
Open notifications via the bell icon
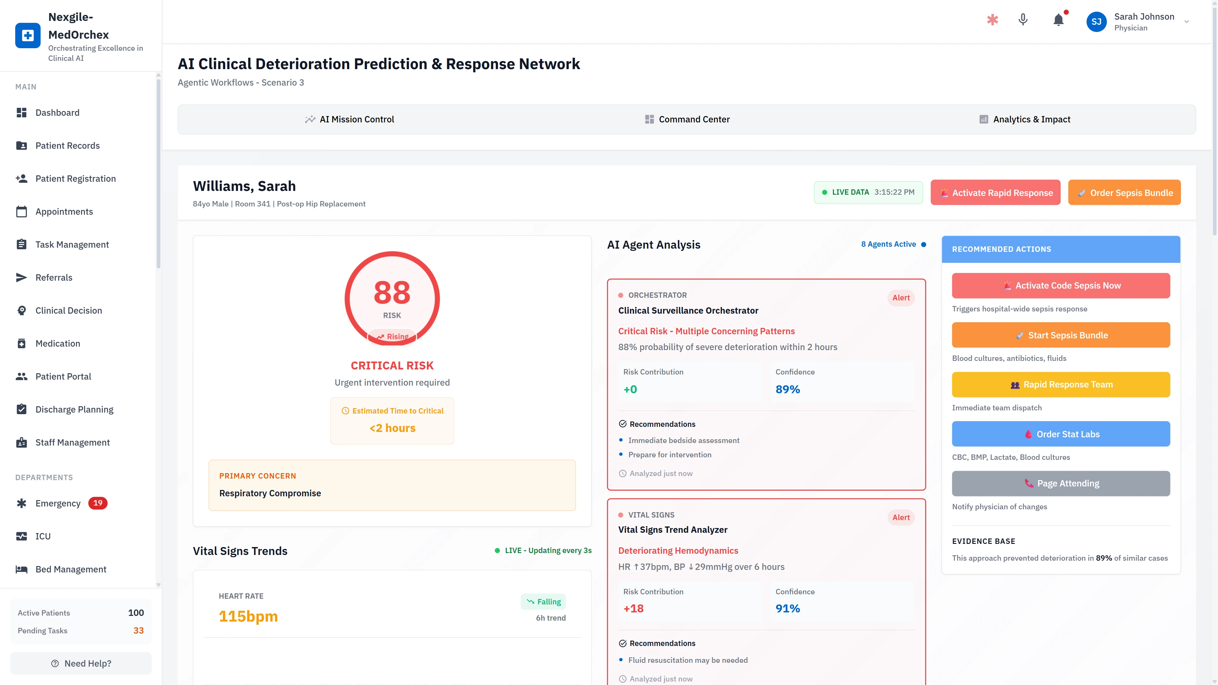[x=1058, y=20]
